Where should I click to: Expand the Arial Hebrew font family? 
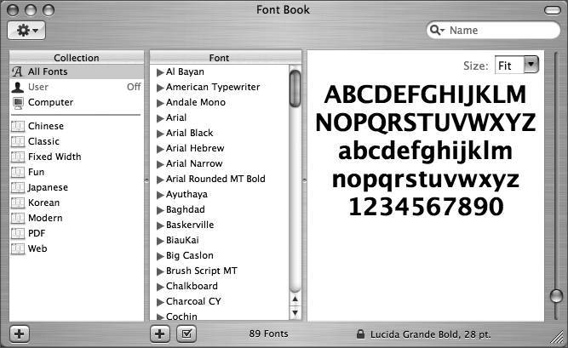tap(160, 149)
